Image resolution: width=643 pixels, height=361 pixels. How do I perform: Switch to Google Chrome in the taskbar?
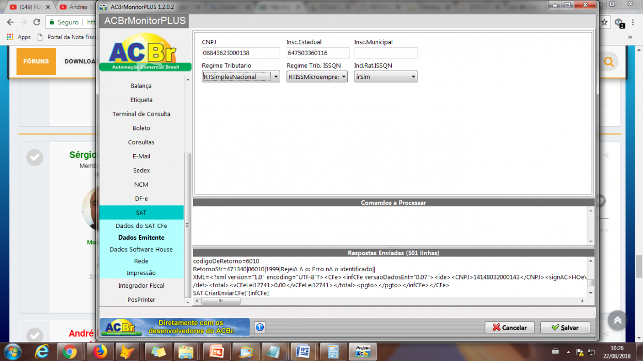tap(70, 352)
